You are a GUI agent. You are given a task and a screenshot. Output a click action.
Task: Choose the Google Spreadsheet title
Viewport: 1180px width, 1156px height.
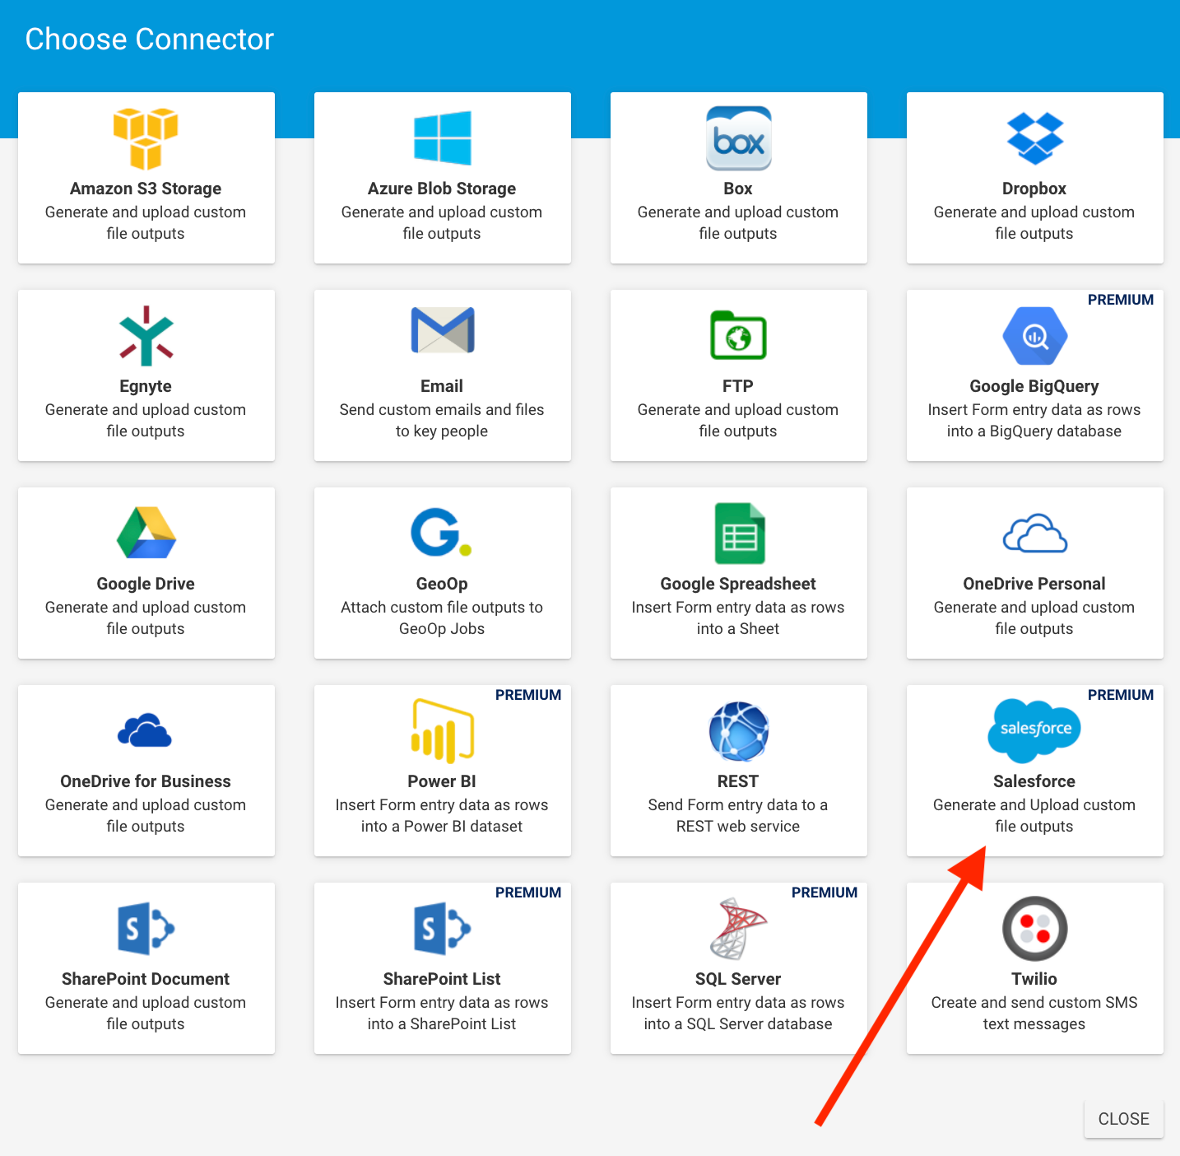pyautogui.click(x=738, y=584)
